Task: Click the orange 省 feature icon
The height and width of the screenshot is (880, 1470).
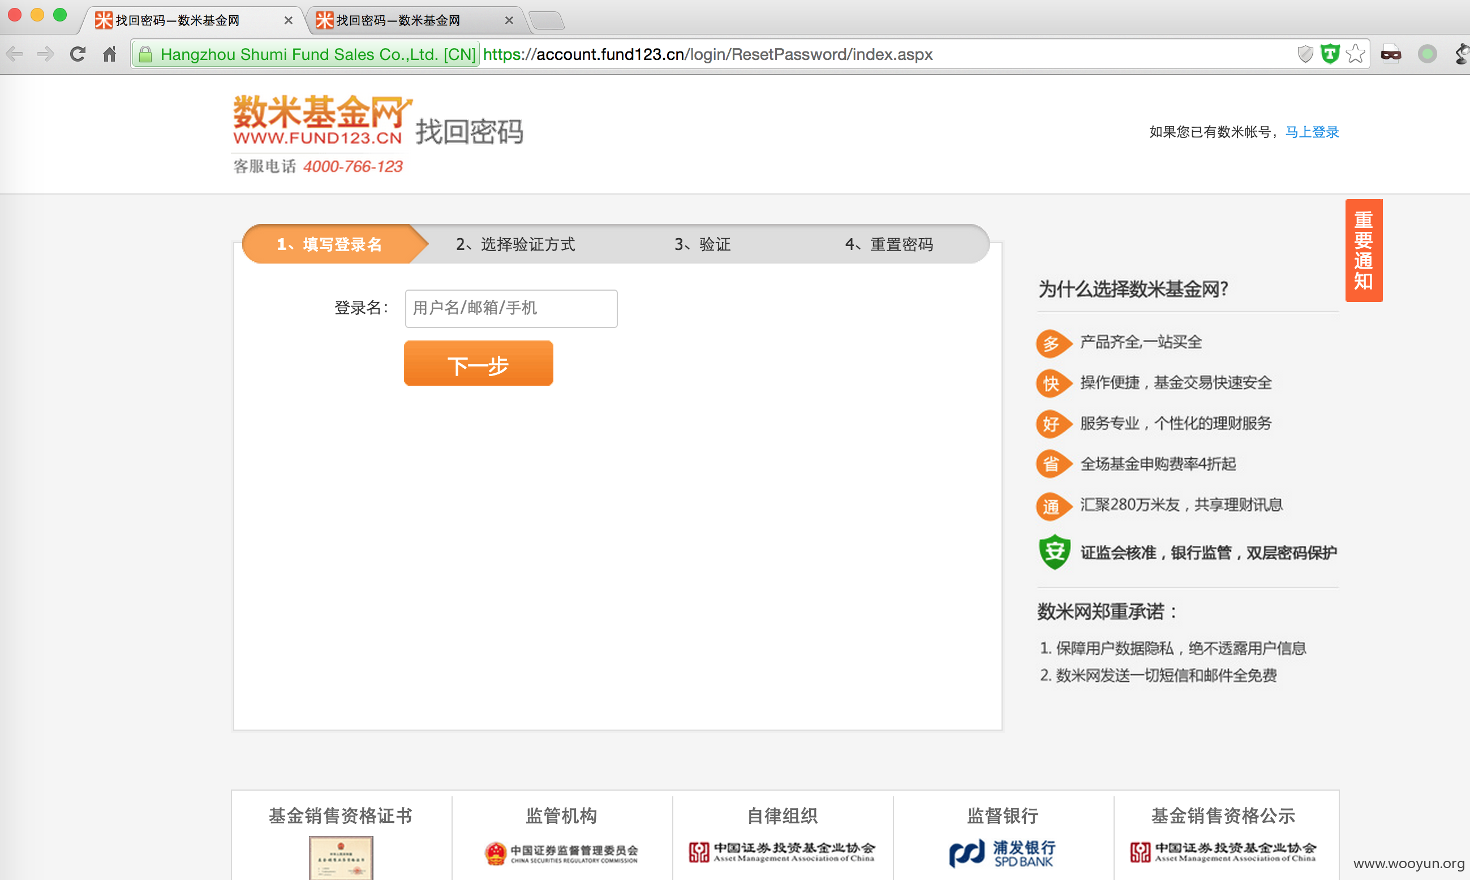Action: 1054,464
